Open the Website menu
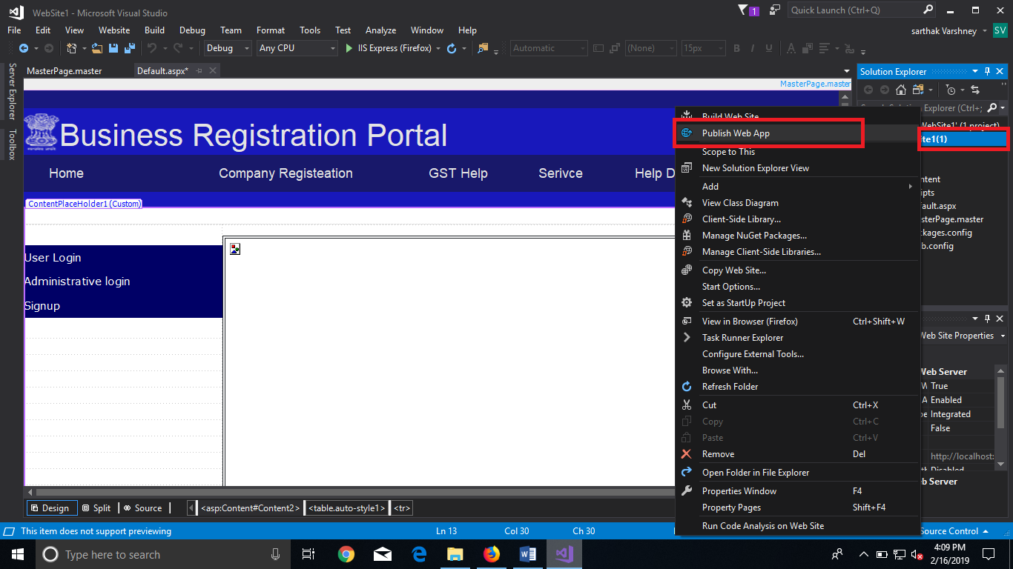This screenshot has height=569, width=1013. pyautogui.click(x=114, y=30)
